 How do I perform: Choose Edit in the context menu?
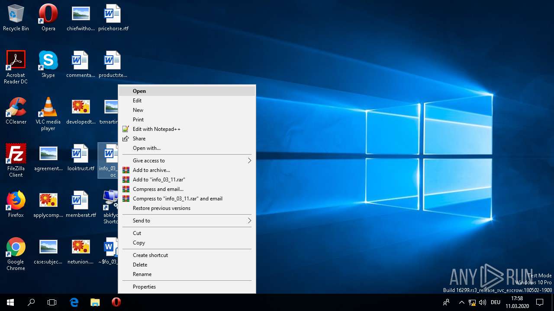(x=187, y=101)
